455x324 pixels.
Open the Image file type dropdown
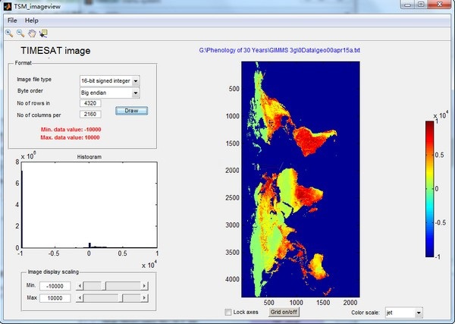[x=109, y=80]
